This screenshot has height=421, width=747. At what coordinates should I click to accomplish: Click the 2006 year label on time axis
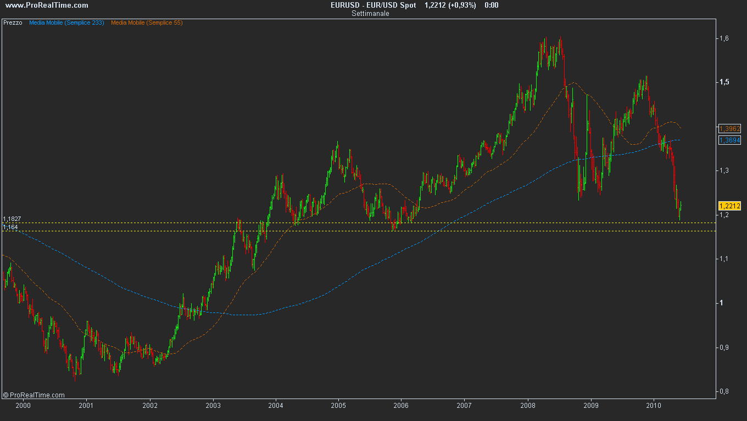[x=402, y=406]
